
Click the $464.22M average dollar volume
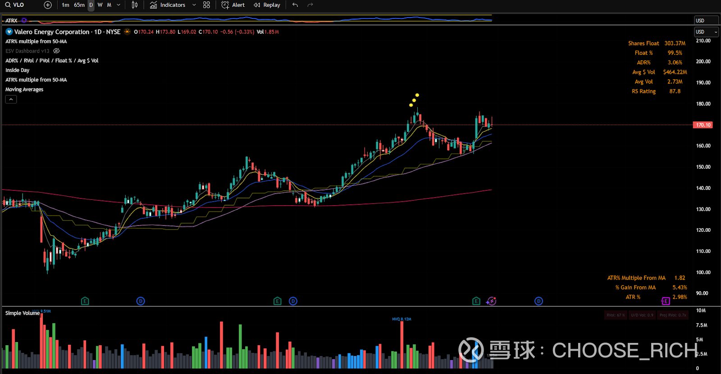(x=675, y=72)
